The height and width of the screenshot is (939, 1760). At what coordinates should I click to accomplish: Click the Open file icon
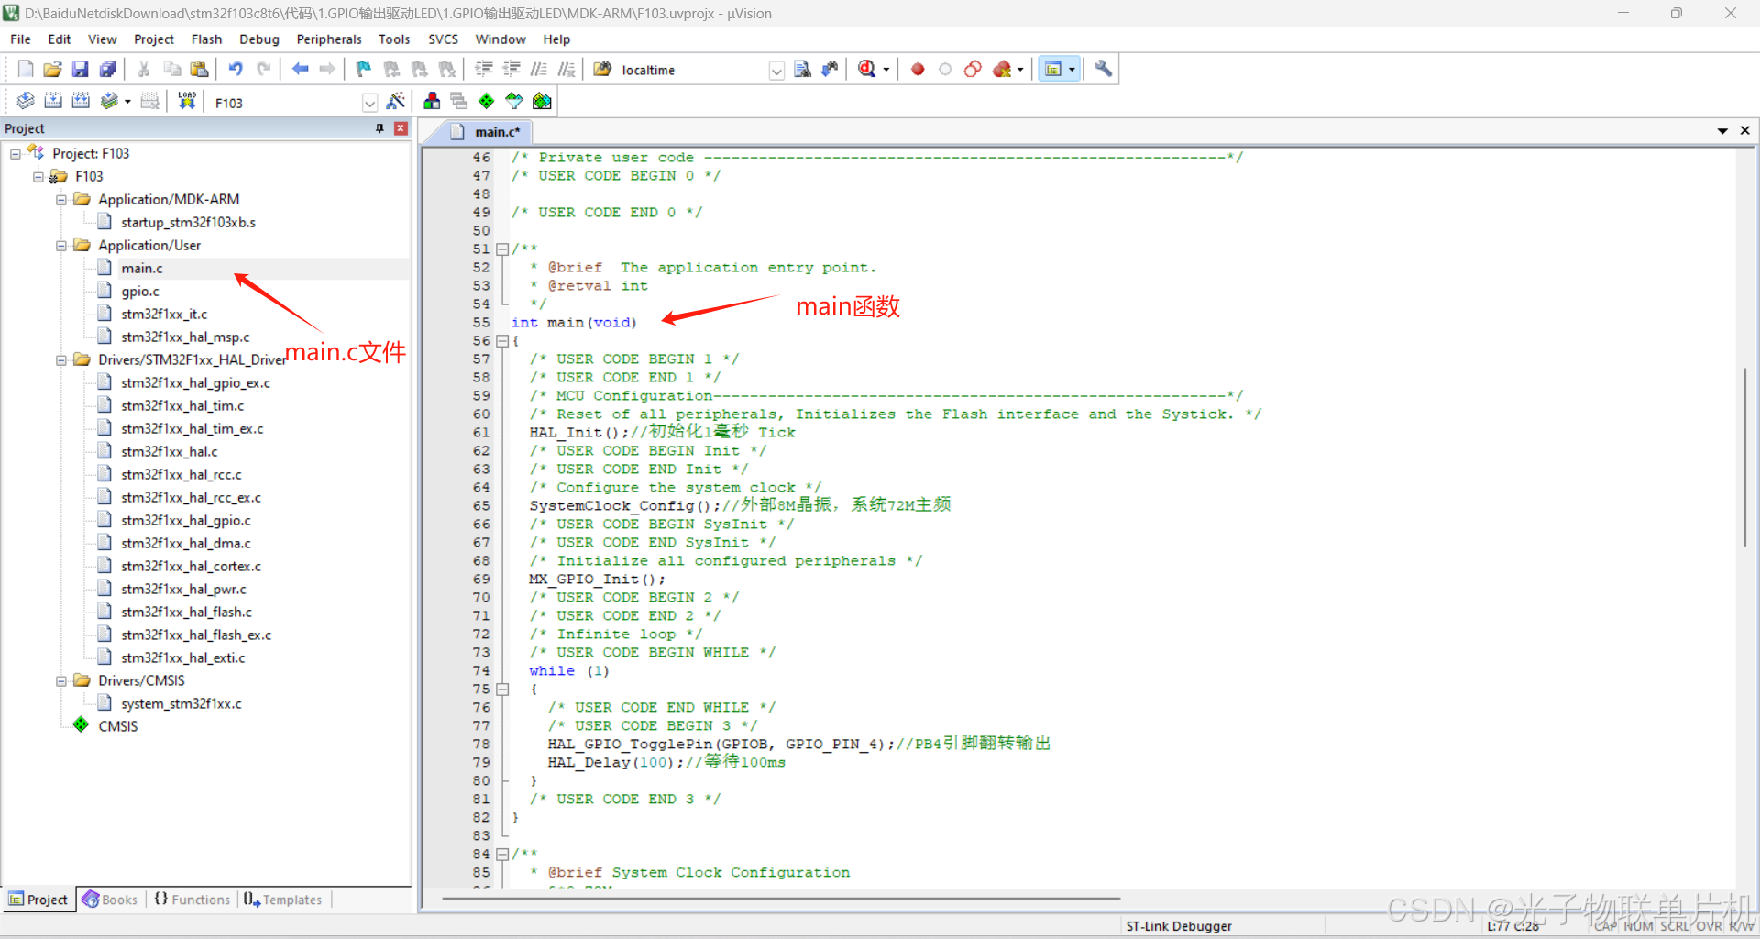click(x=53, y=69)
